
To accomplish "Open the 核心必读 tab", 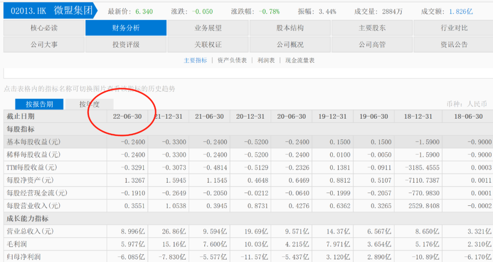I will [44, 28].
